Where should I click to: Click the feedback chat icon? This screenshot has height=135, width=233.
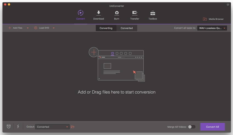pyautogui.click(x=228, y=5)
